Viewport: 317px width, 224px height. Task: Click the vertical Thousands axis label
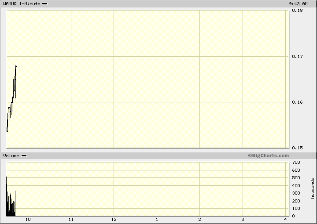[x=313, y=189]
